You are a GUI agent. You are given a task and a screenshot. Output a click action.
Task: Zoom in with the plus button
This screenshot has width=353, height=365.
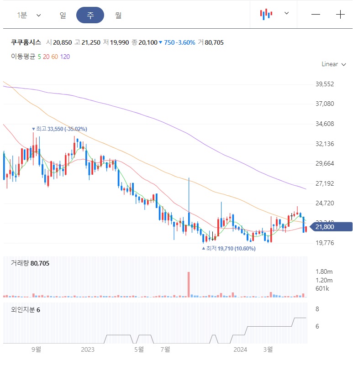click(x=340, y=15)
